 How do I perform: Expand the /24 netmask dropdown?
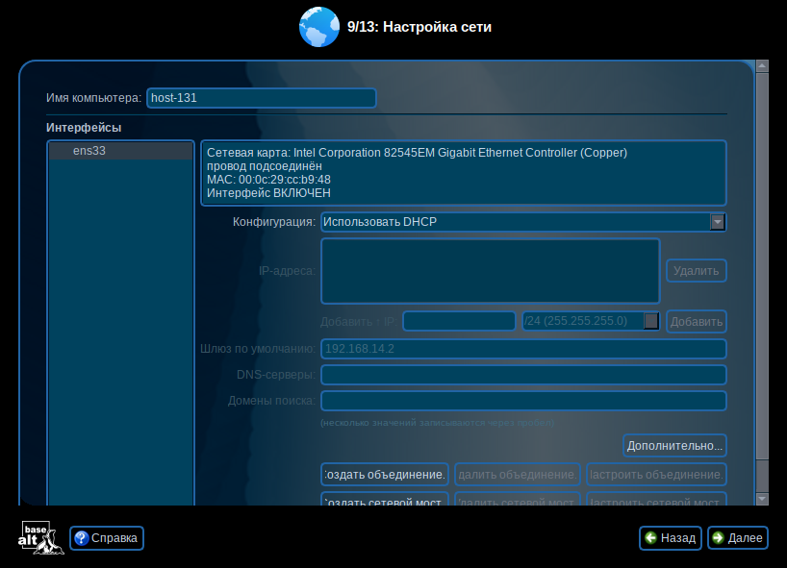click(x=651, y=321)
